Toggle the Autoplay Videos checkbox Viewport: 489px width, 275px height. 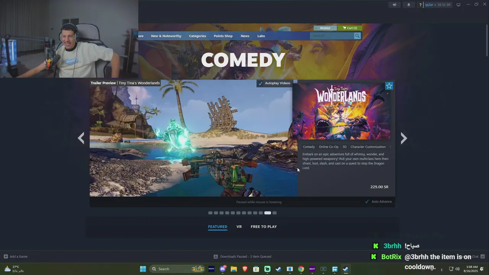260,83
